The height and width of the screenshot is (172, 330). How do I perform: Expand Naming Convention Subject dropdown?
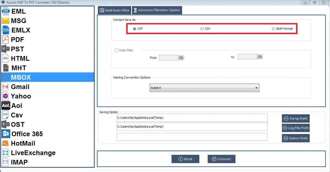coord(204,88)
